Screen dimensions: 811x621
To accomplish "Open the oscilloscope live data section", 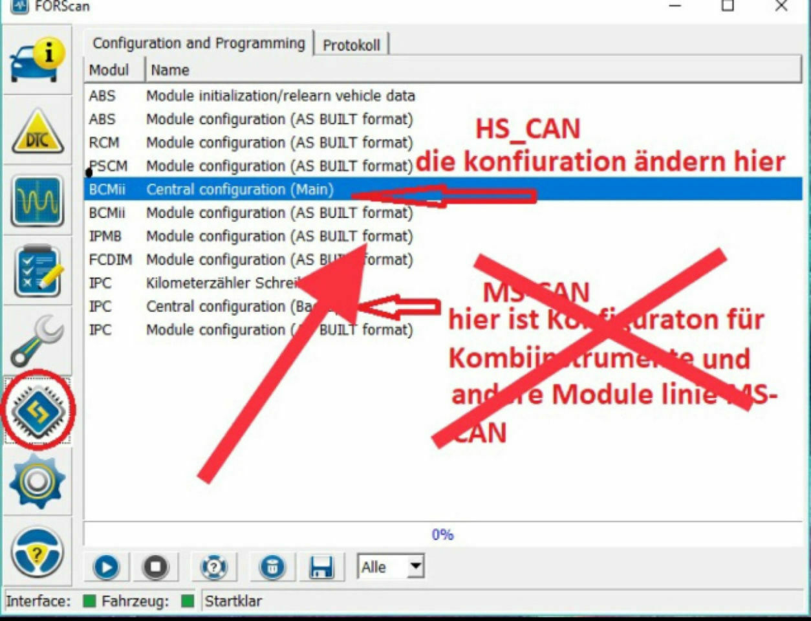I will [x=37, y=201].
